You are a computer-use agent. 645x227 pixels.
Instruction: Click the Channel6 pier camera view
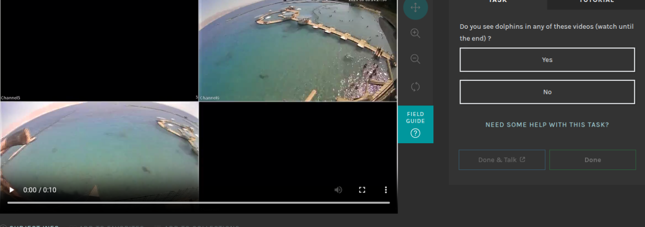(x=298, y=50)
